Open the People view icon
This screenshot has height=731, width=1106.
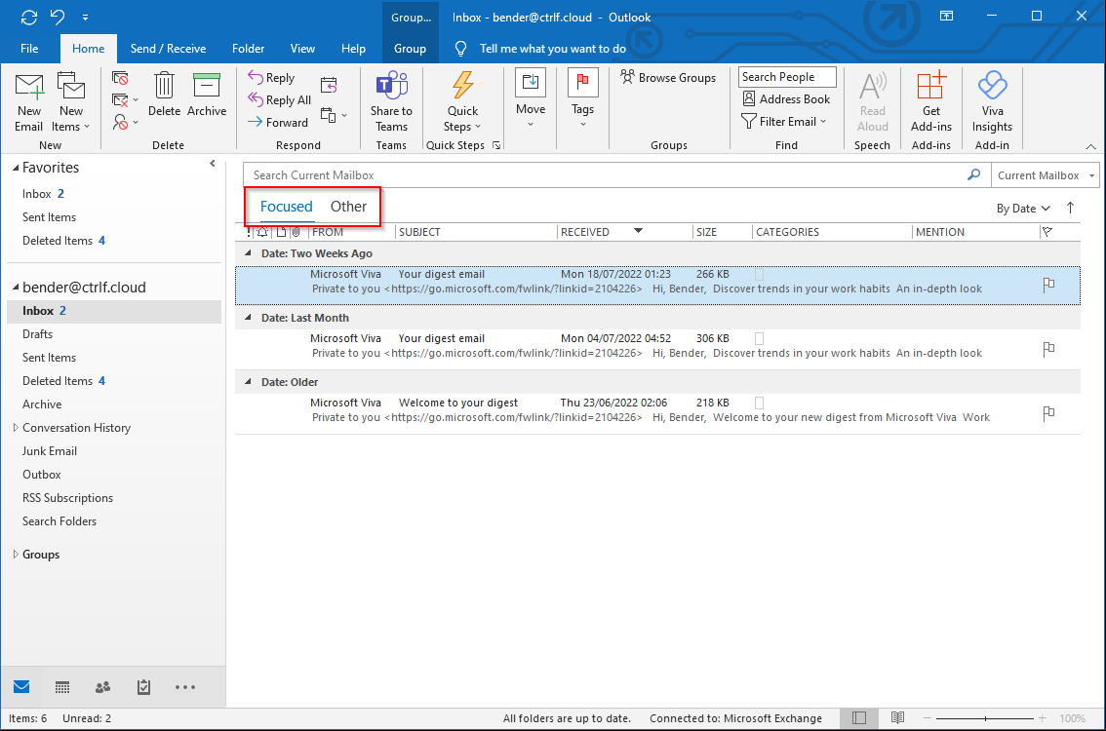click(103, 687)
